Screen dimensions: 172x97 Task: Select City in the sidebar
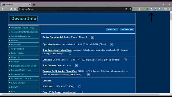coord(13,91)
